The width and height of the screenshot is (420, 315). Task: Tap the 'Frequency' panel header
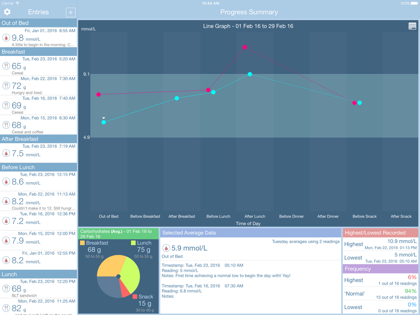pos(381,269)
